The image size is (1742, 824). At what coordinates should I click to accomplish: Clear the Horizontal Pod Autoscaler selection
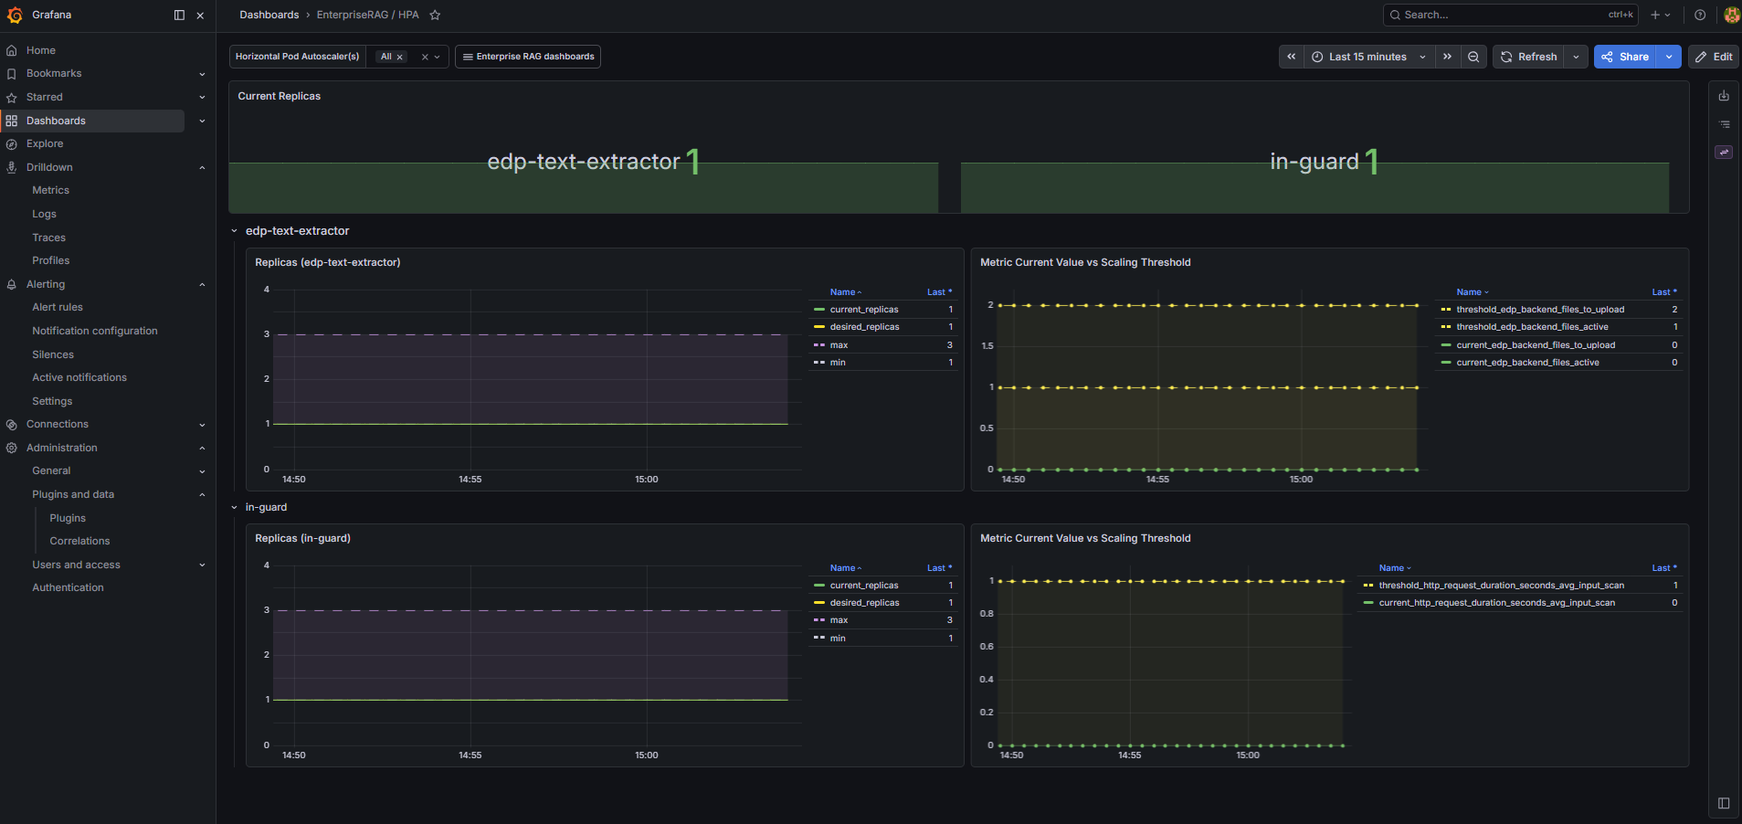425,57
